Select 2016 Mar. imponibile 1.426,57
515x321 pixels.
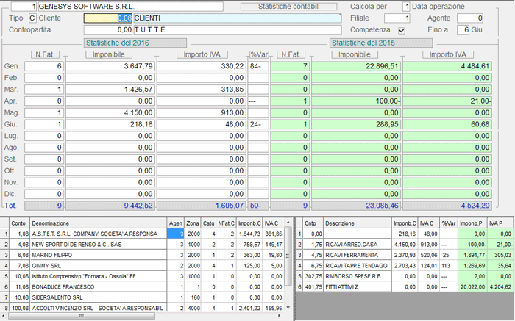click(110, 90)
